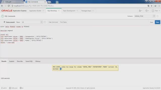Click the Application Express version text in footer
The image size is (161, 90).
click(151, 88)
